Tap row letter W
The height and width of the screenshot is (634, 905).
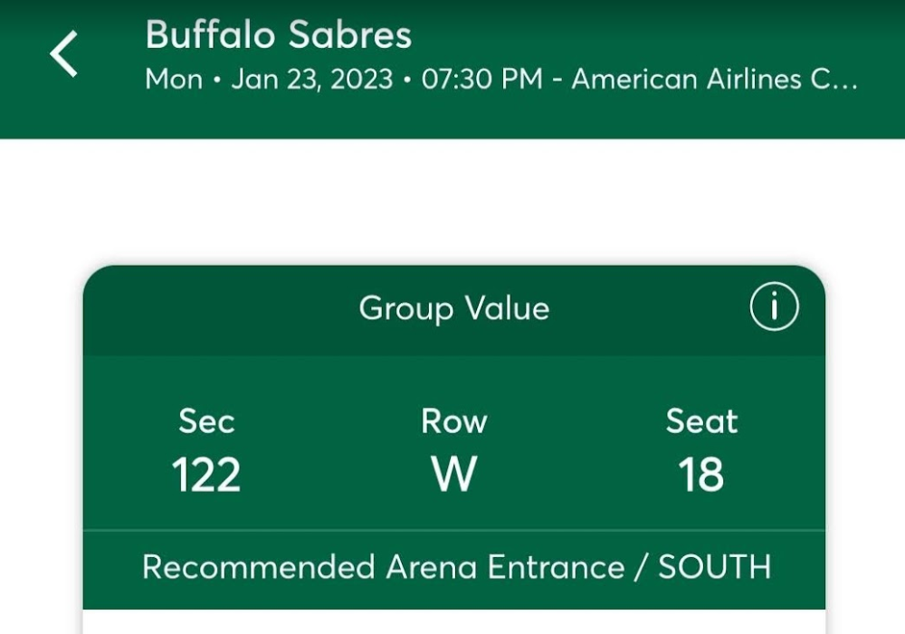(x=454, y=474)
